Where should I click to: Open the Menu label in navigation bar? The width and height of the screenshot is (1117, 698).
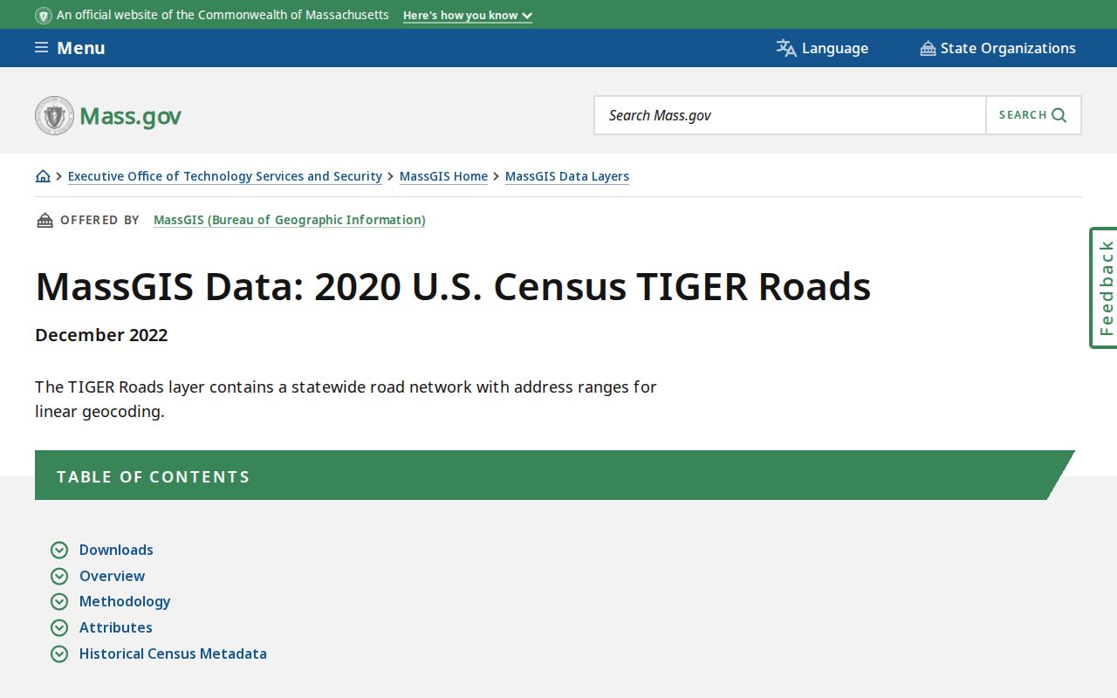81,48
